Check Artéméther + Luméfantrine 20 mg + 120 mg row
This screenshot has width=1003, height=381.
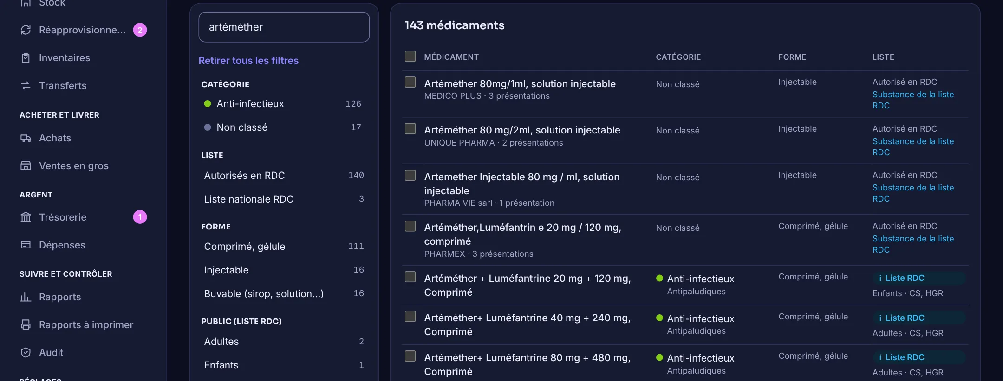[410, 277]
